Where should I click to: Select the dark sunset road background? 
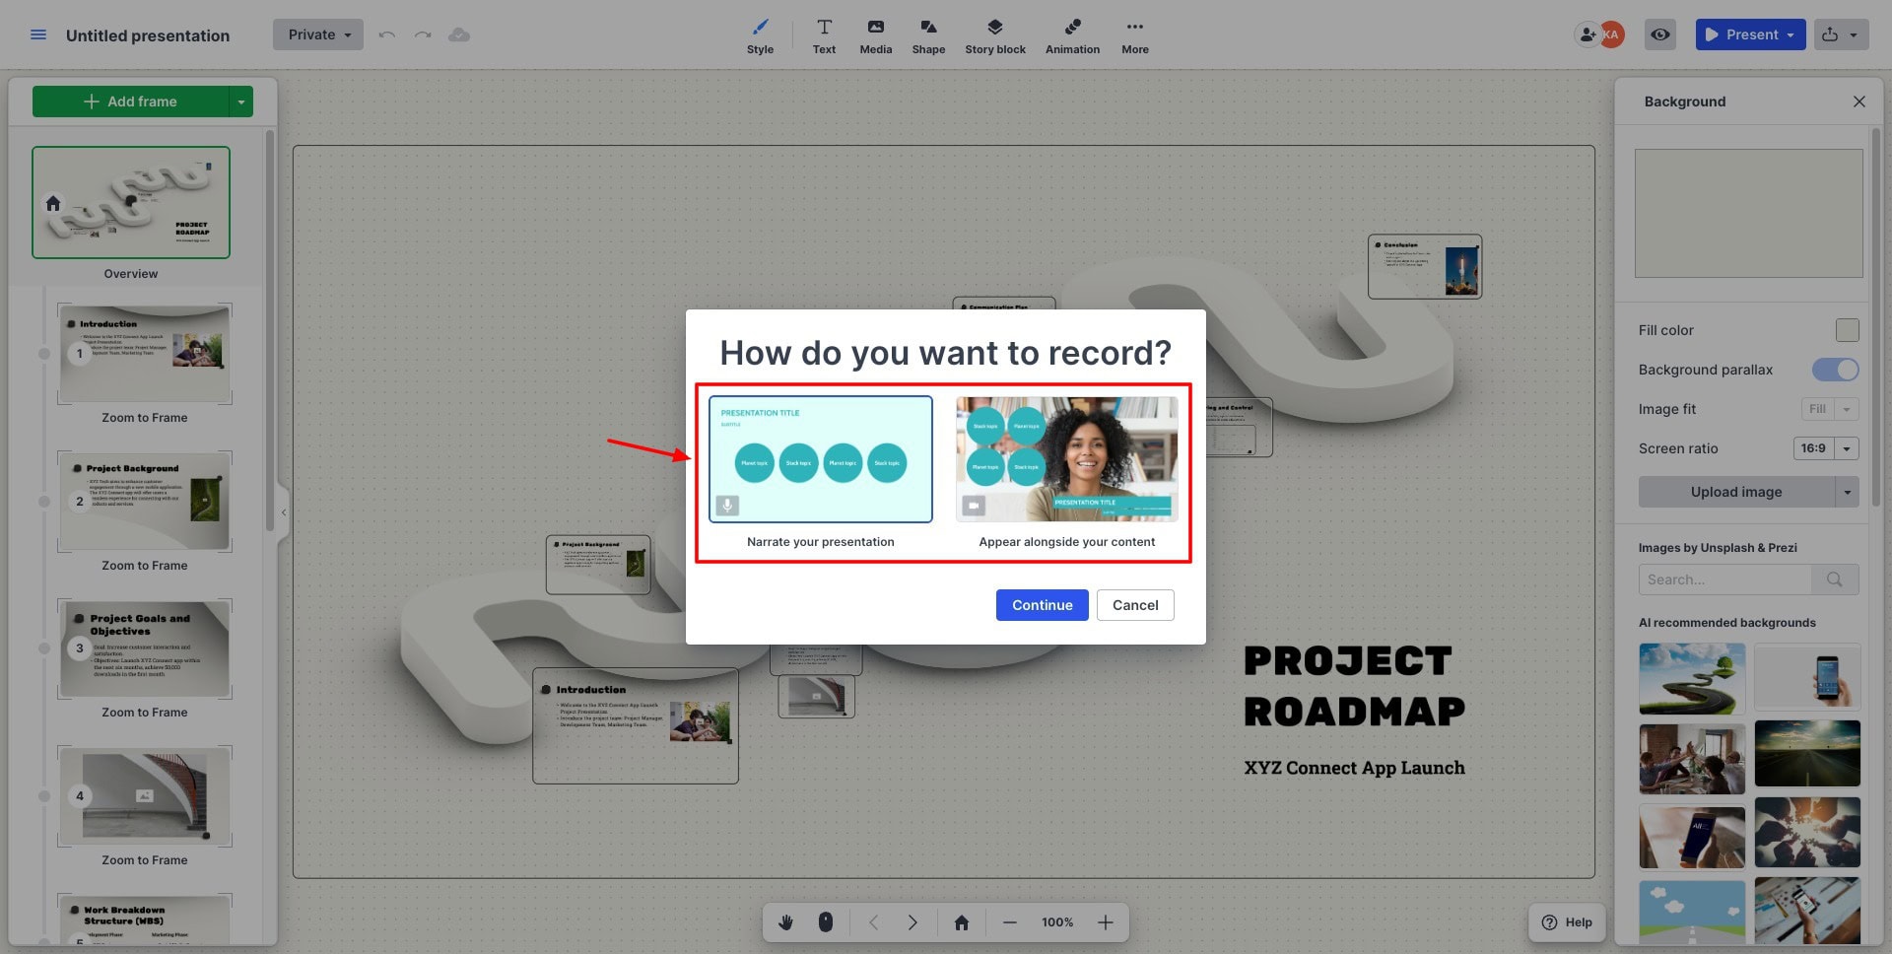point(1807,754)
